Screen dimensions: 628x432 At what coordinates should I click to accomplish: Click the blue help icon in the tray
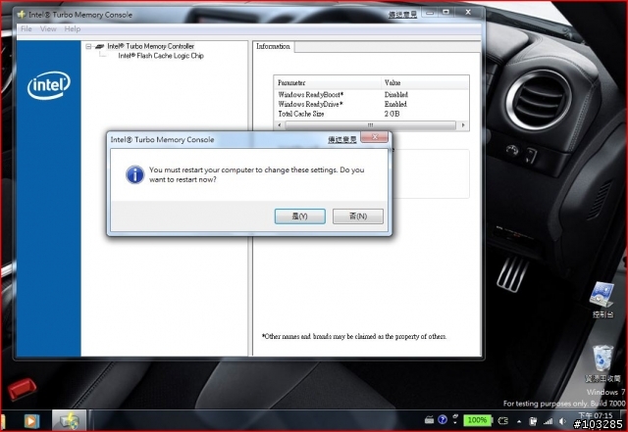443,419
